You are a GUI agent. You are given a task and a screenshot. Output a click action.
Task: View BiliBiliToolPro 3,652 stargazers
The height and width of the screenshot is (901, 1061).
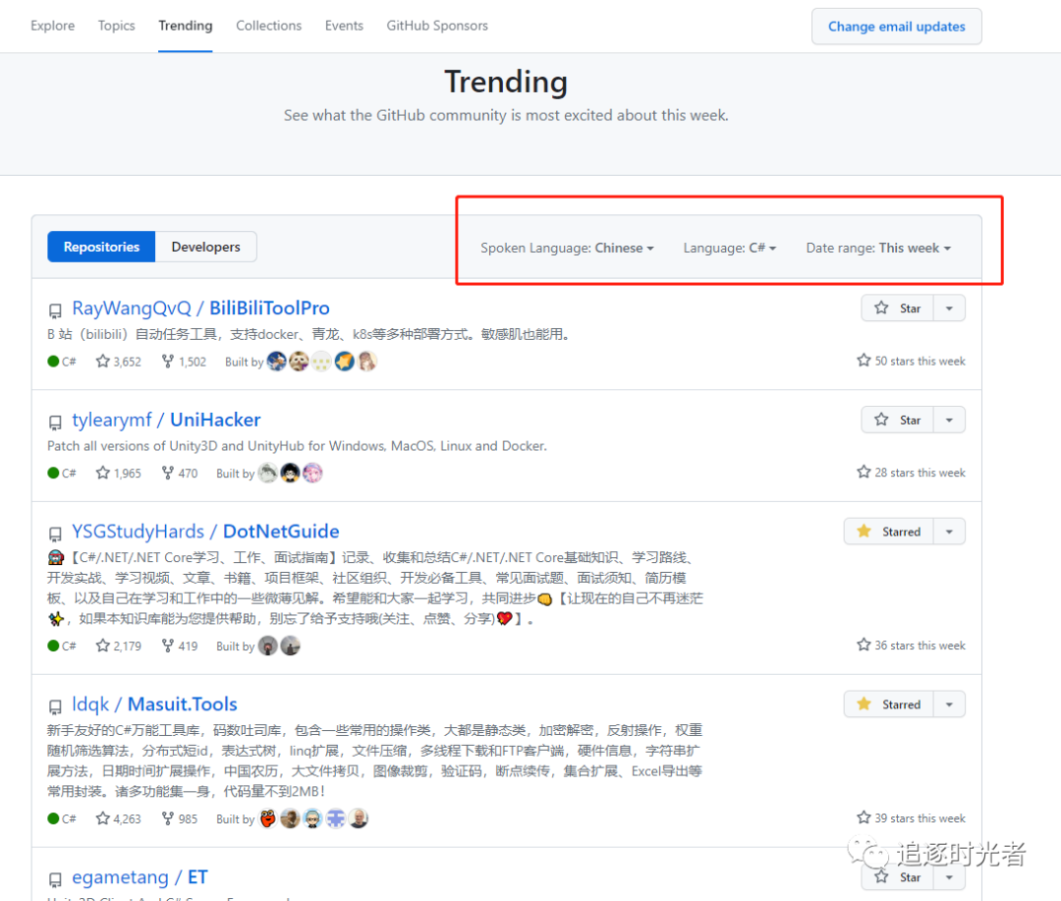click(119, 362)
